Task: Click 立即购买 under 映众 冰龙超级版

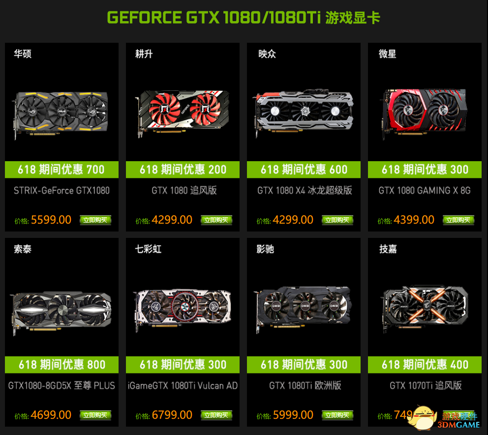Action: click(337, 220)
